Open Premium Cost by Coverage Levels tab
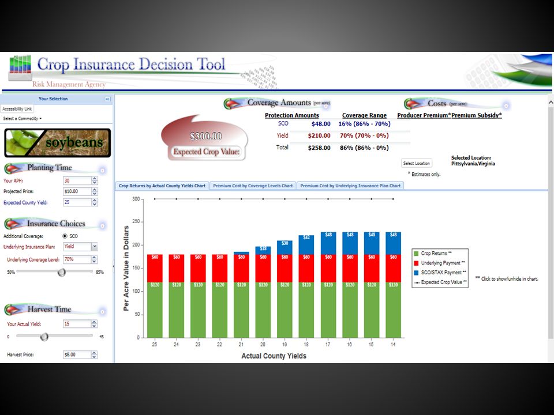The image size is (554, 415). coord(253,186)
